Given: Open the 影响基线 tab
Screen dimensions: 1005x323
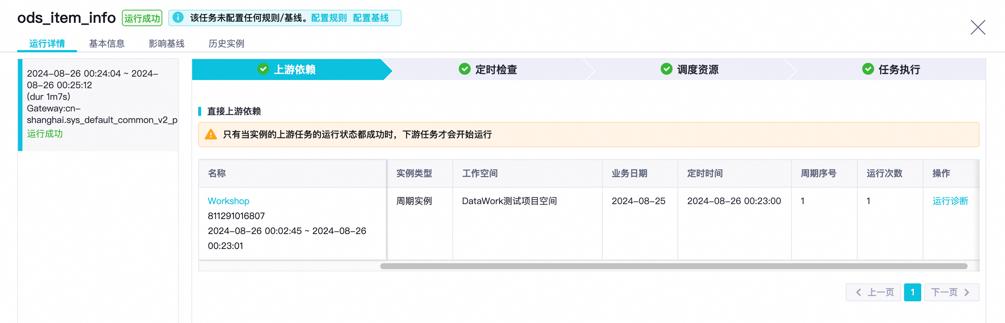Looking at the screenshot, I should coord(166,43).
